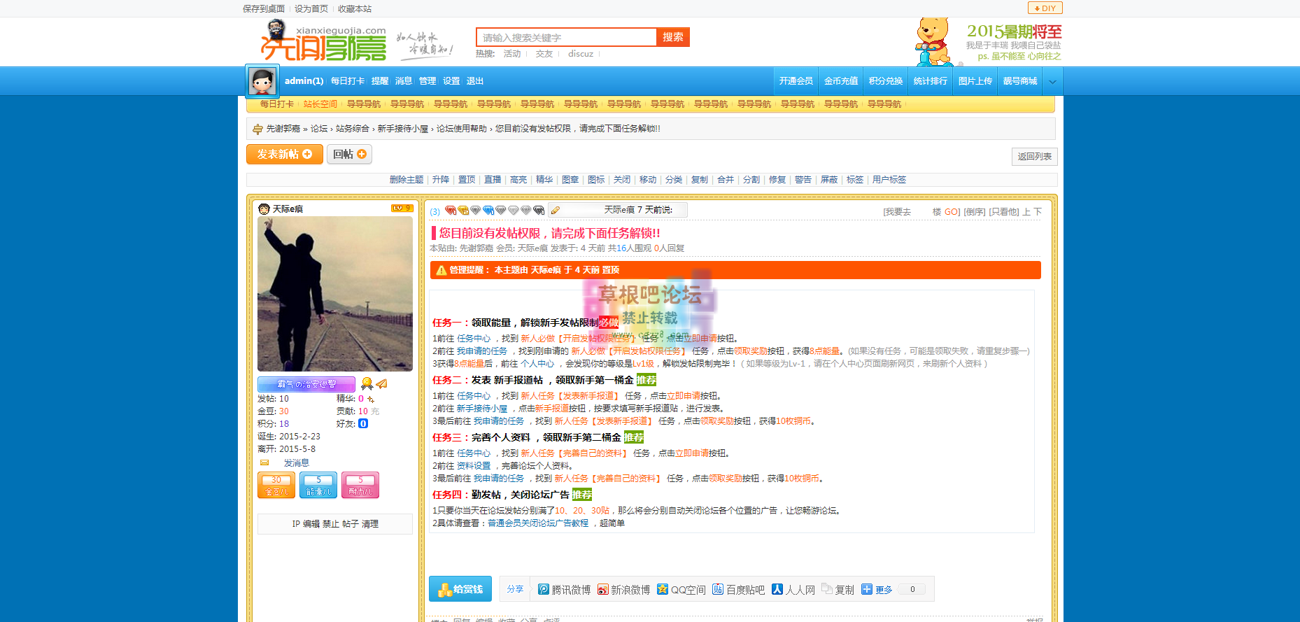
Task: Open the DIY style dropdown button
Action: point(1045,8)
